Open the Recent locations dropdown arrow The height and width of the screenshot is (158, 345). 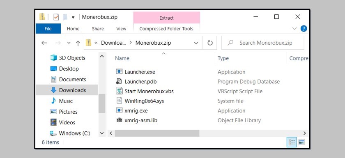pos(69,43)
